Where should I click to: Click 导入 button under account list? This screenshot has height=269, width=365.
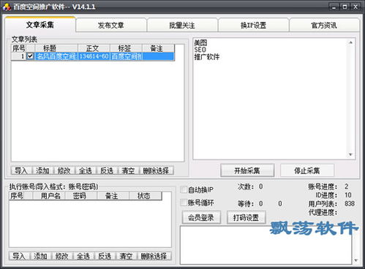[19, 256]
